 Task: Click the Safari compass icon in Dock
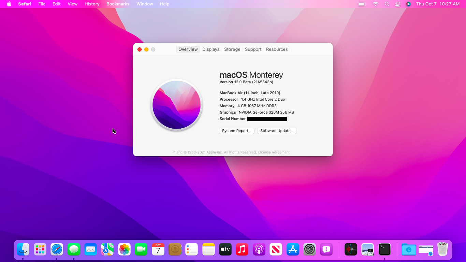pyautogui.click(x=57, y=249)
